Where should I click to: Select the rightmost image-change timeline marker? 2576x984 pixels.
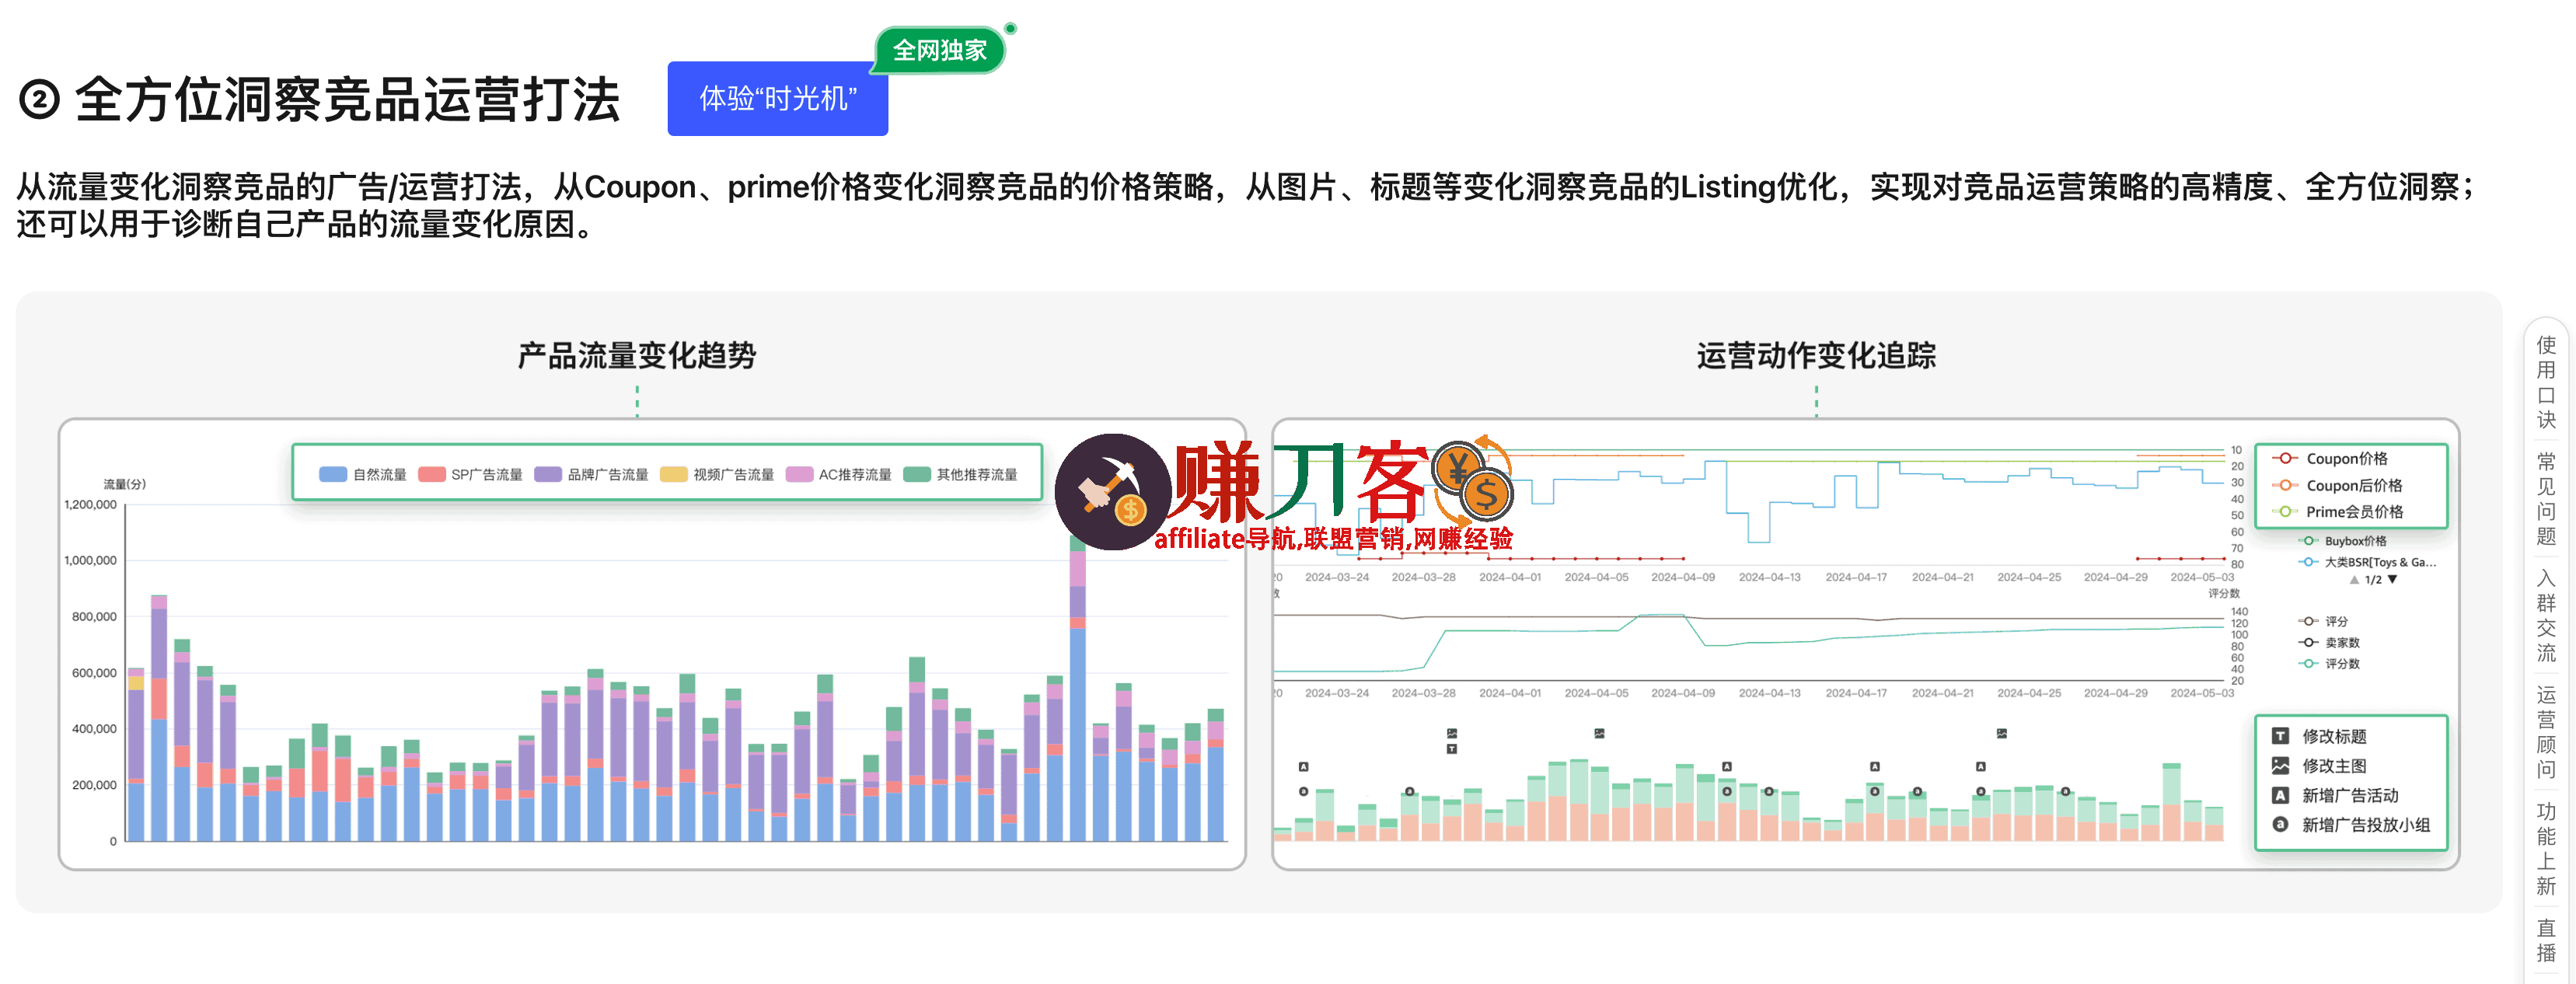point(2002,733)
